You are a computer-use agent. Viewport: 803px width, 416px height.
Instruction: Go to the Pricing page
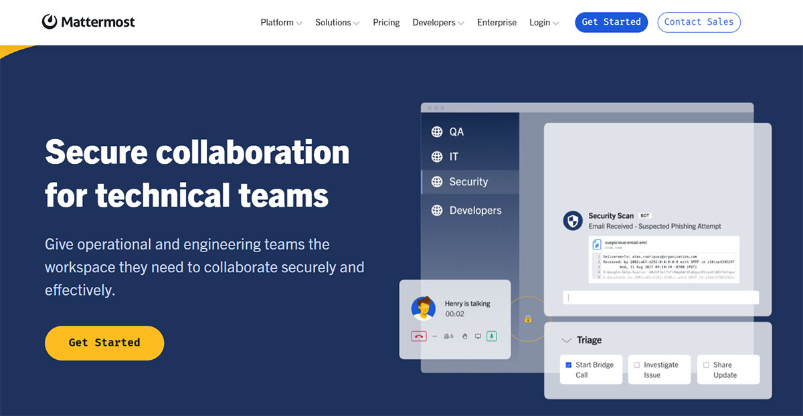click(x=386, y=23)
